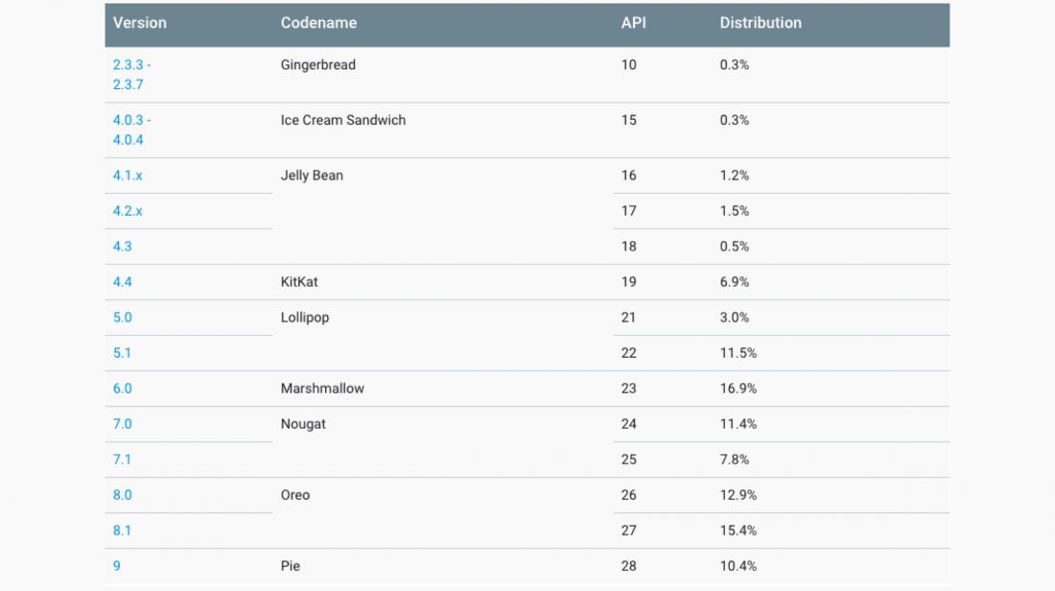Click the Version column header
The height and width of the screenshot is (591, 1055).
point(140,23)
